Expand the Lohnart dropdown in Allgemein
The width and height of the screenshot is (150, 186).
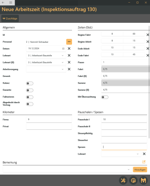coord(63,55)
